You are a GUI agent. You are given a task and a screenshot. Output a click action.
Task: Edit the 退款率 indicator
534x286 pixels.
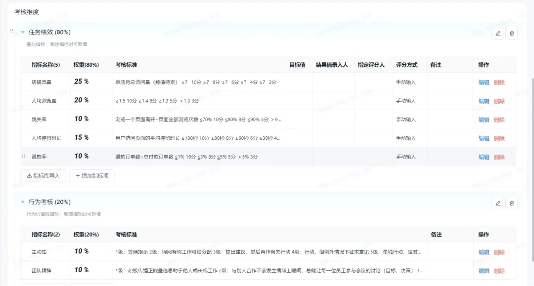484,157
